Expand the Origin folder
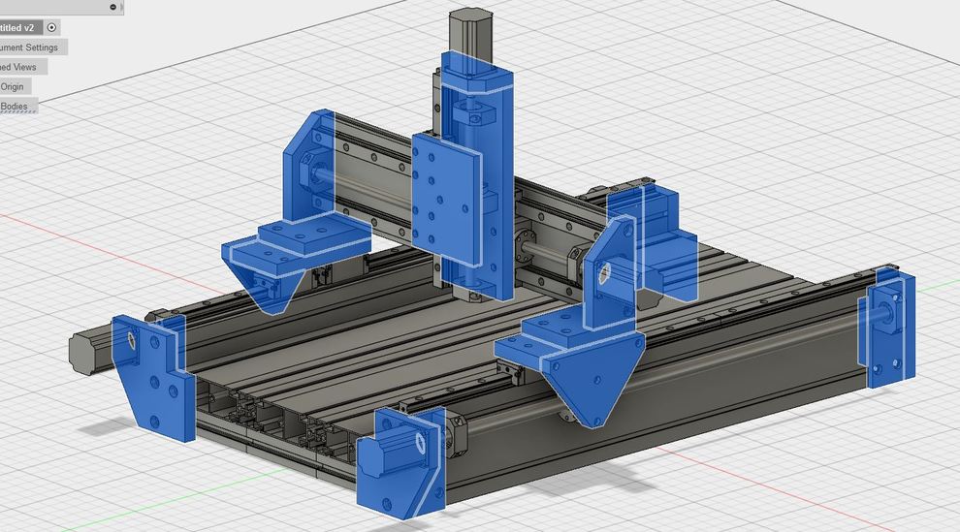The image size is (960, 532). [13, 86]
